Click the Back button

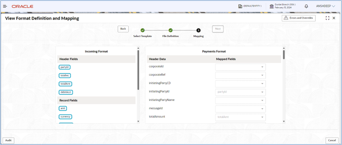[123, 29]
